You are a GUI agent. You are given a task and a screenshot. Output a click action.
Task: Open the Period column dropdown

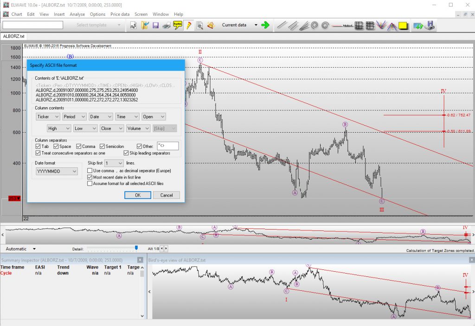pos(75,117)
